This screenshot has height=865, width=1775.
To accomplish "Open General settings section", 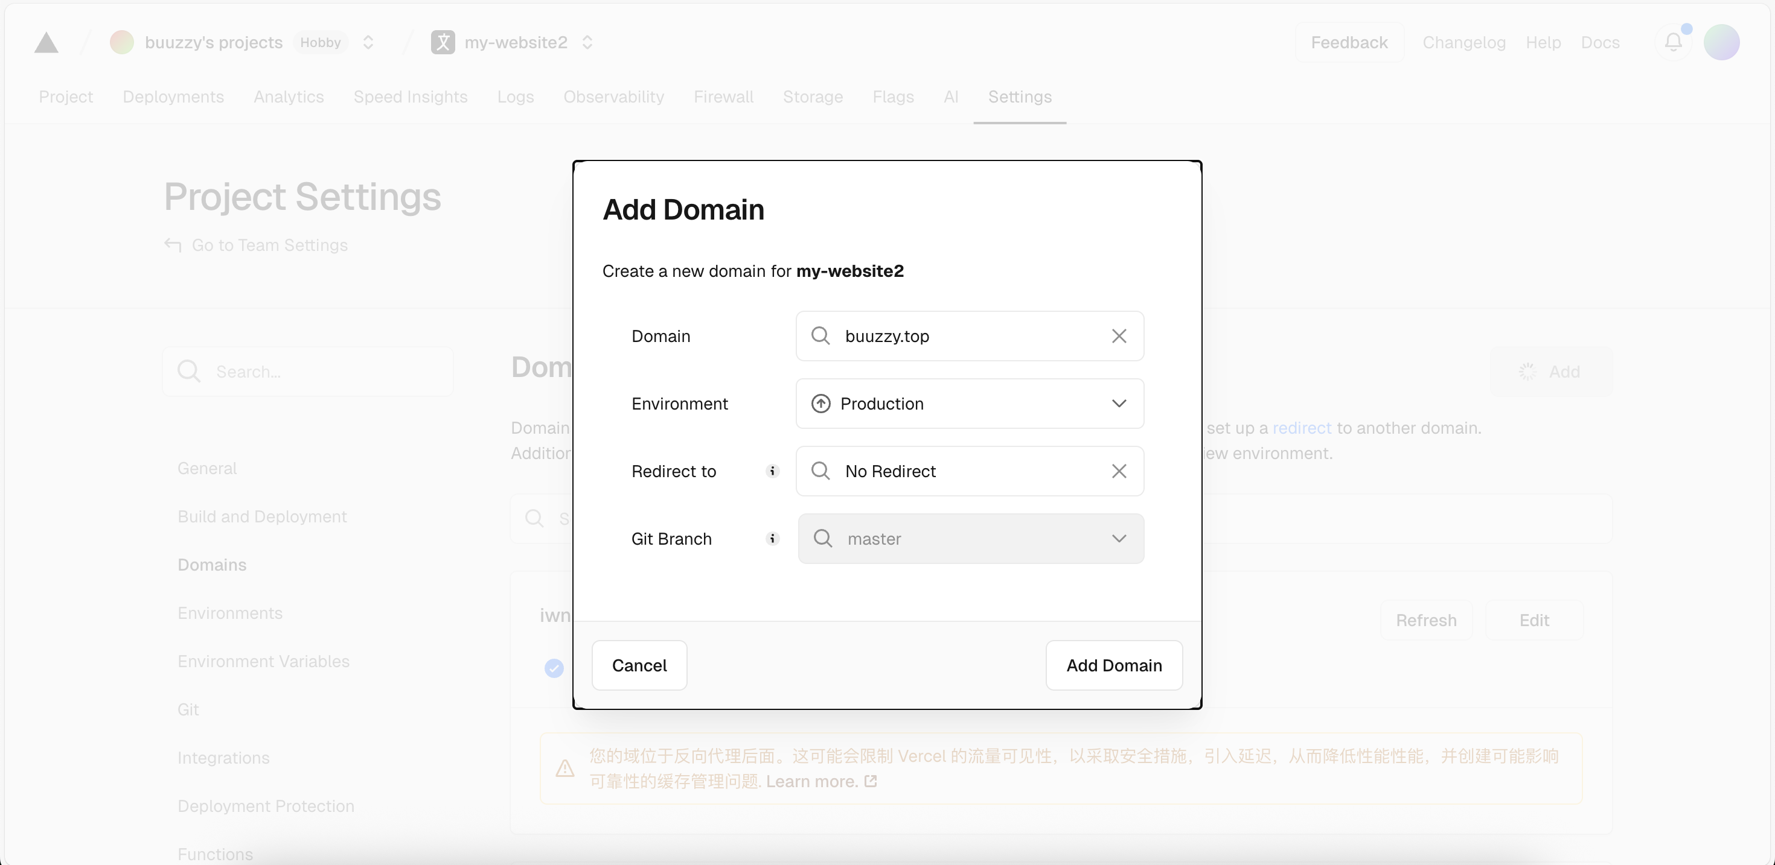I will [x=208, y=468].
